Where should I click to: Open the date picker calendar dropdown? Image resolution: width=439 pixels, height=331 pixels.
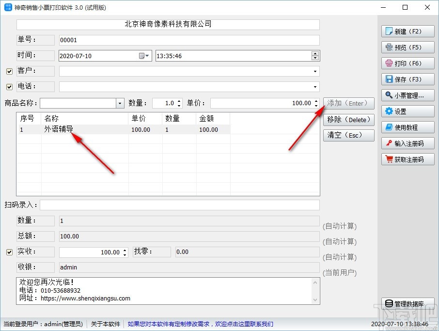click(x=144, y=56)
